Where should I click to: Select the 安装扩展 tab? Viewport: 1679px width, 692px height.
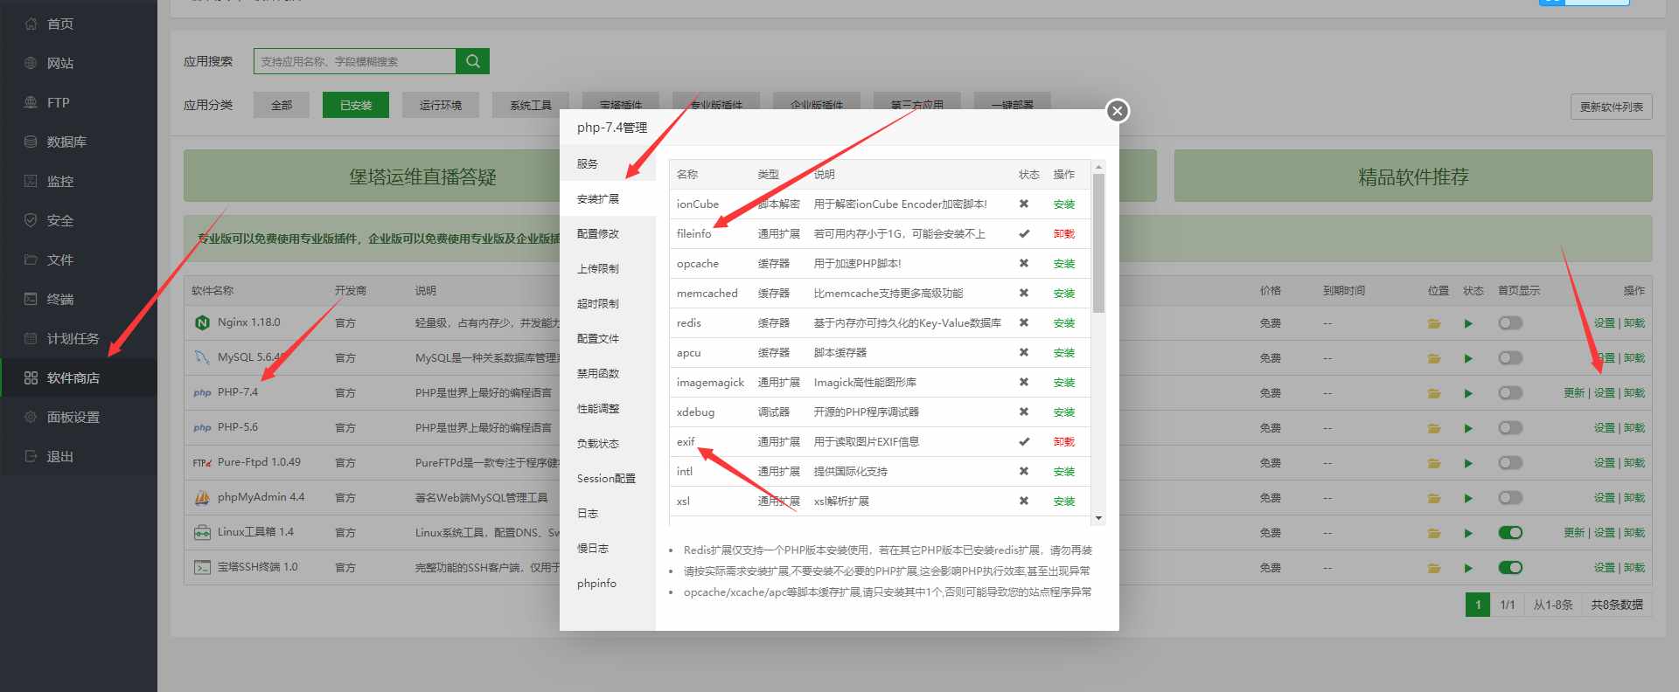[x=608, y=198]
